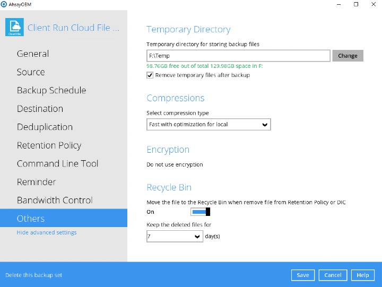Click the Cloud File backup set icon

(14, 28)
